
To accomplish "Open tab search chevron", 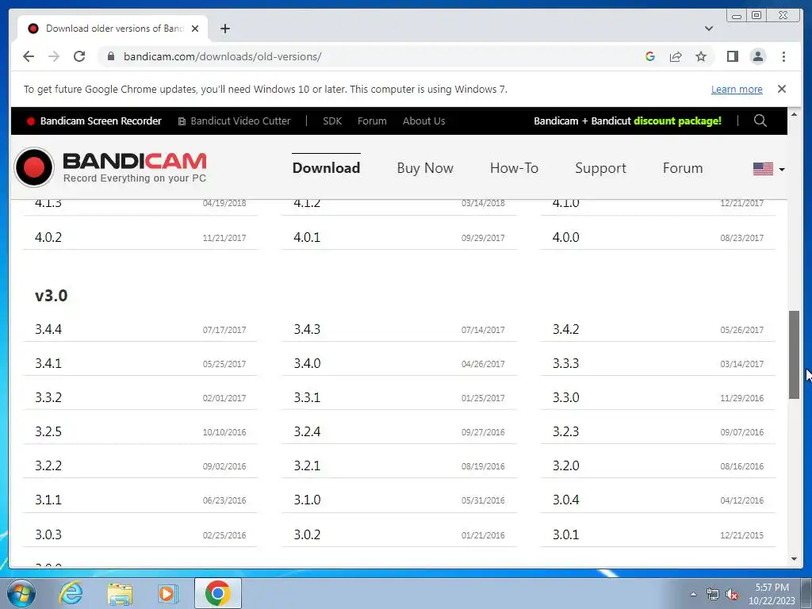I will pyautogui.click(x=708, y=29).
